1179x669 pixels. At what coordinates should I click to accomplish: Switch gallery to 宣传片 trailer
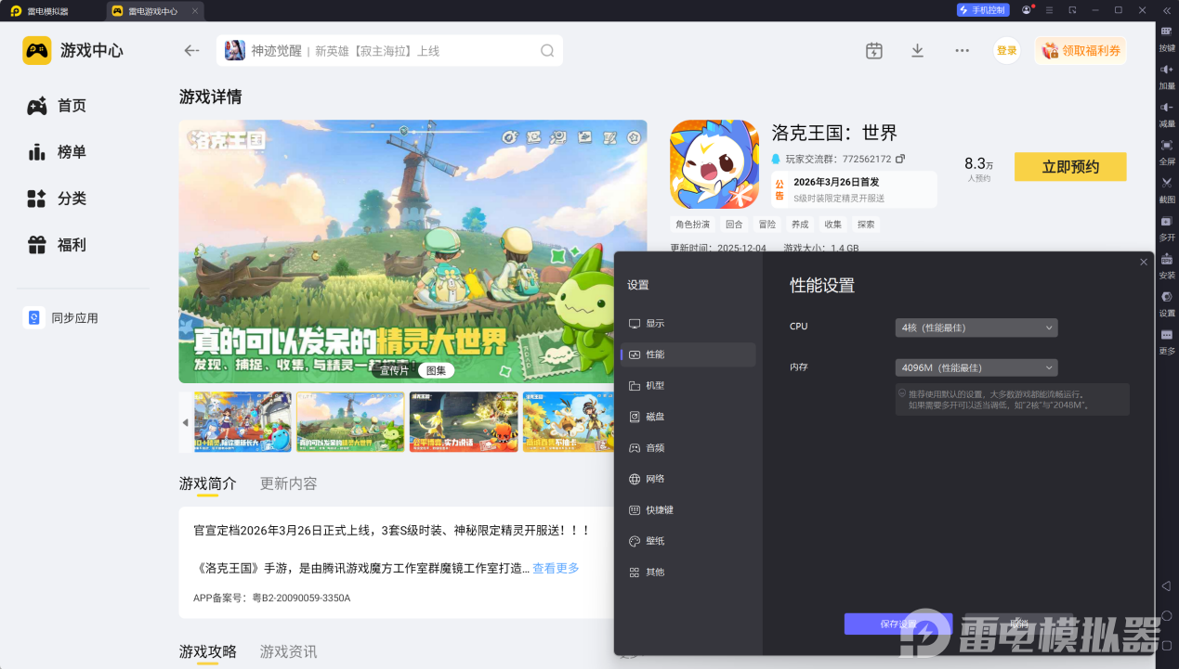tap(394, 370)
